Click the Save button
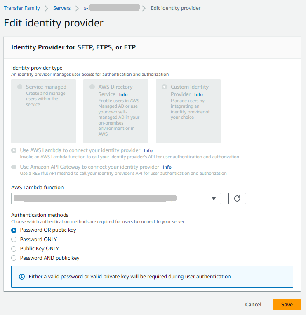Viewport: 306px width, 315px height. [x=287, y=305]
